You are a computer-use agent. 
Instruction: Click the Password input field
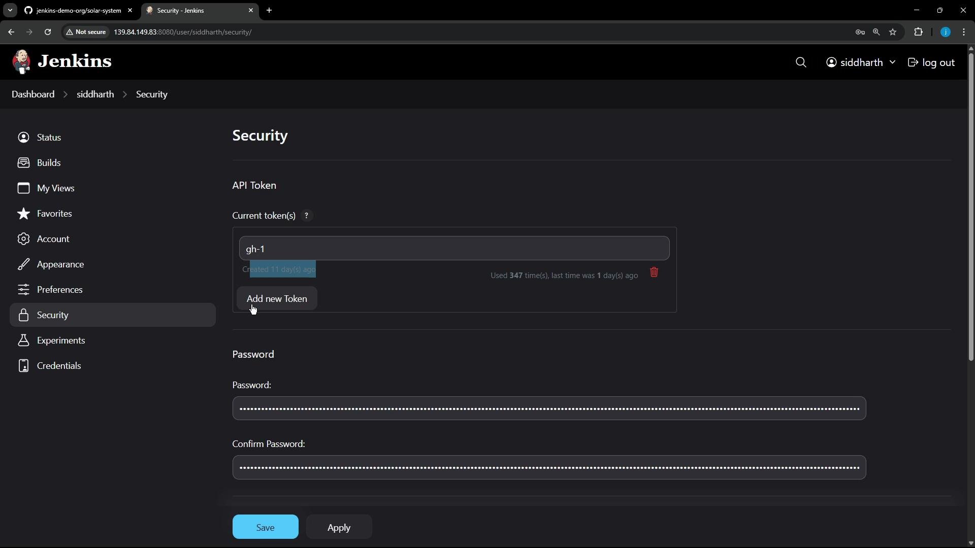pos(549,409)
